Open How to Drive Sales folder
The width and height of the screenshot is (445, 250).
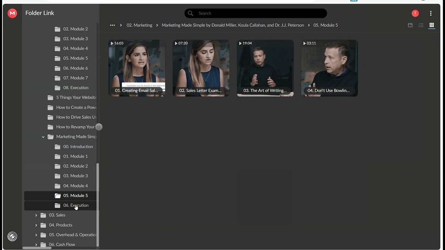76,117
